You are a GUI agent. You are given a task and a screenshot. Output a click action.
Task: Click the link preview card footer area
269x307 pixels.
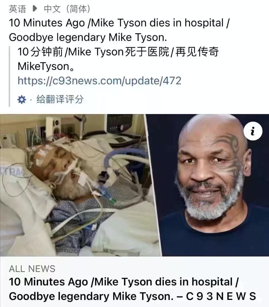click(134, 282)
